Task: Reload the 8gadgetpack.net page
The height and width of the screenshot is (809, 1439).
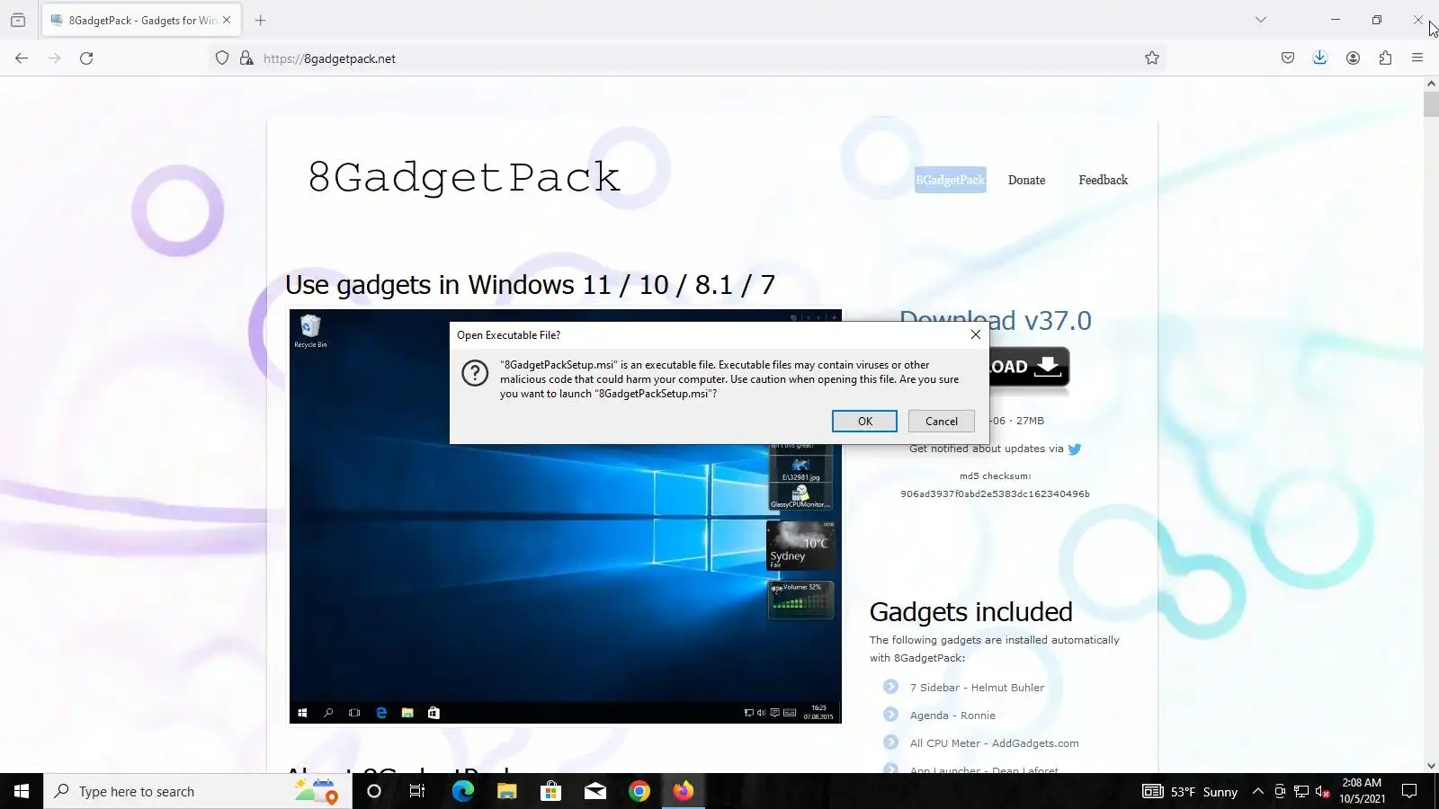Action: coord(86,58)
